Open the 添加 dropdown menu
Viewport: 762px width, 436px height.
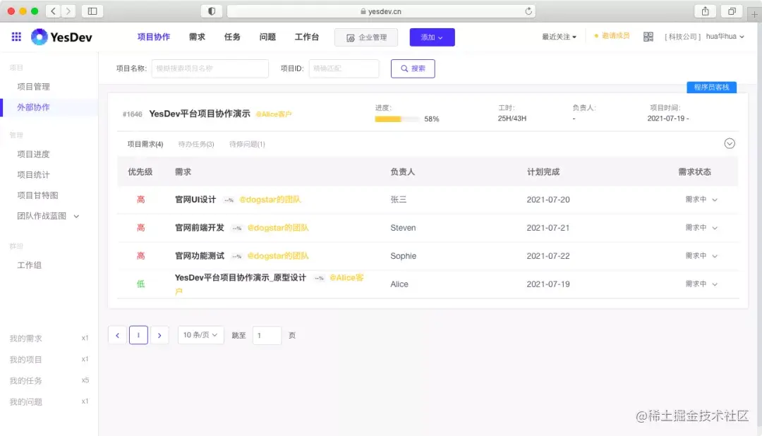tap(432, 37)
